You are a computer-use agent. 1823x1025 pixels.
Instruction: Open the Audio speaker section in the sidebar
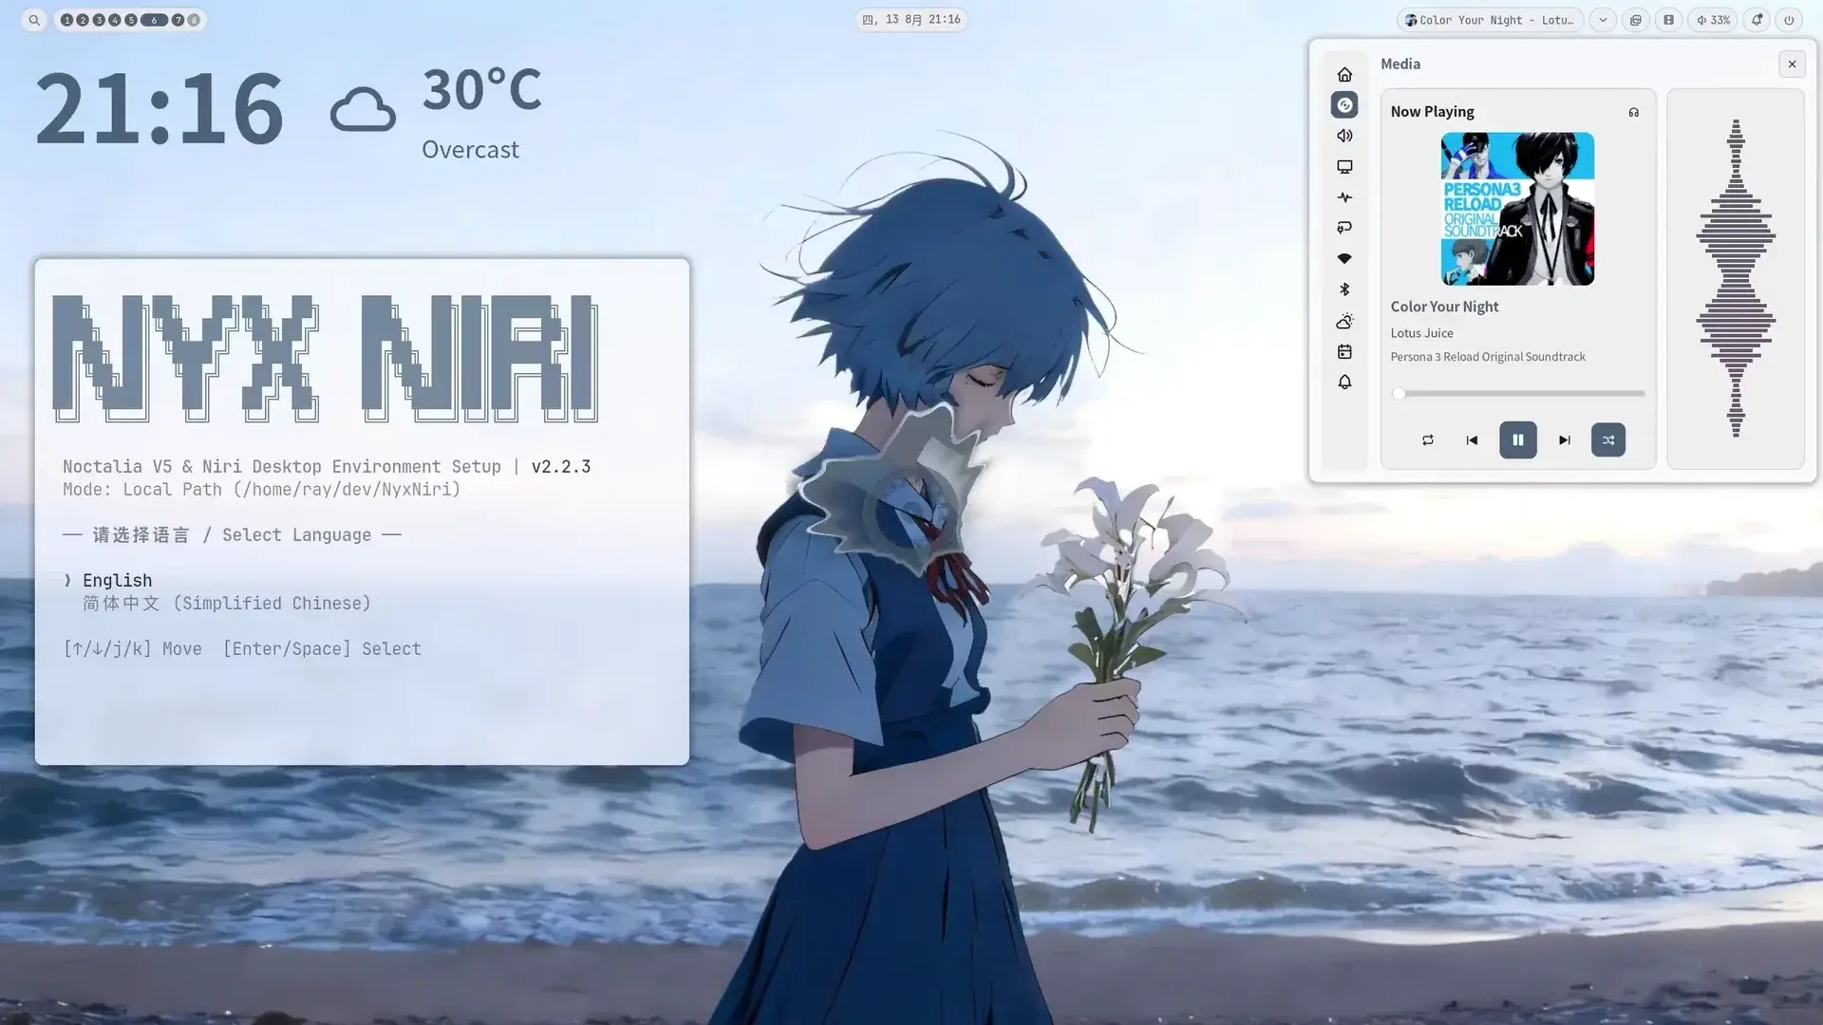click(x=1344, y=136)
